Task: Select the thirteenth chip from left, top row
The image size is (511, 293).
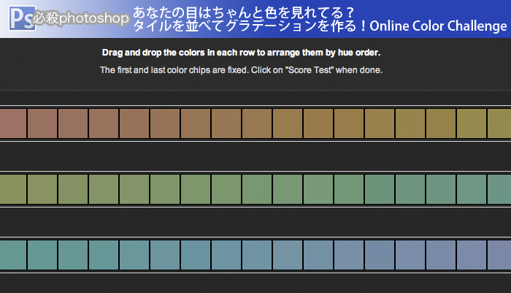Action: point(380,123)
